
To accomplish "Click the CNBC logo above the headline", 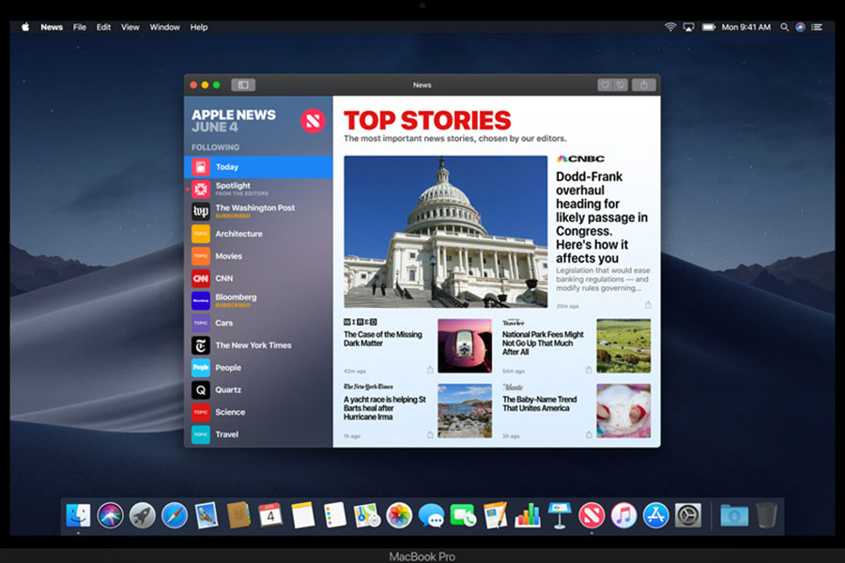I will [x=580, y=159].
